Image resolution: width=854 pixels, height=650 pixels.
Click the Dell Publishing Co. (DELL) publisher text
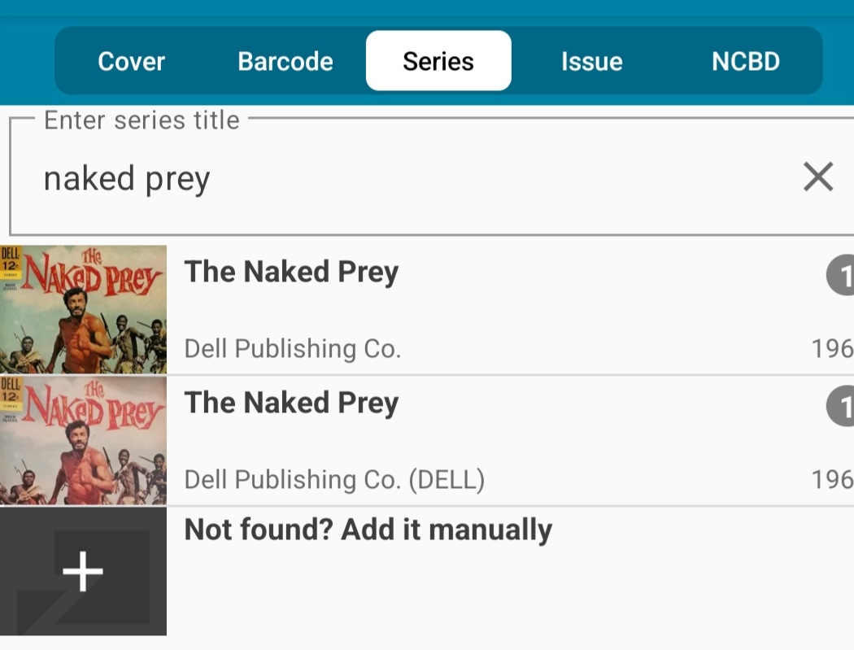pos(334,479)
